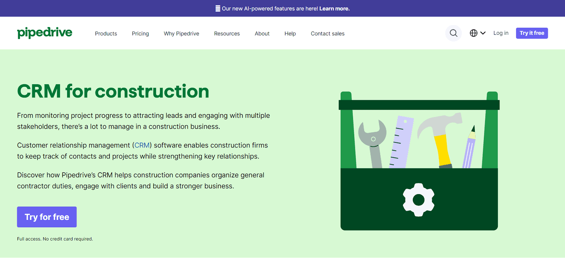Open the Help page
This screenshot has width=565, height=261.
click(290, 33)
